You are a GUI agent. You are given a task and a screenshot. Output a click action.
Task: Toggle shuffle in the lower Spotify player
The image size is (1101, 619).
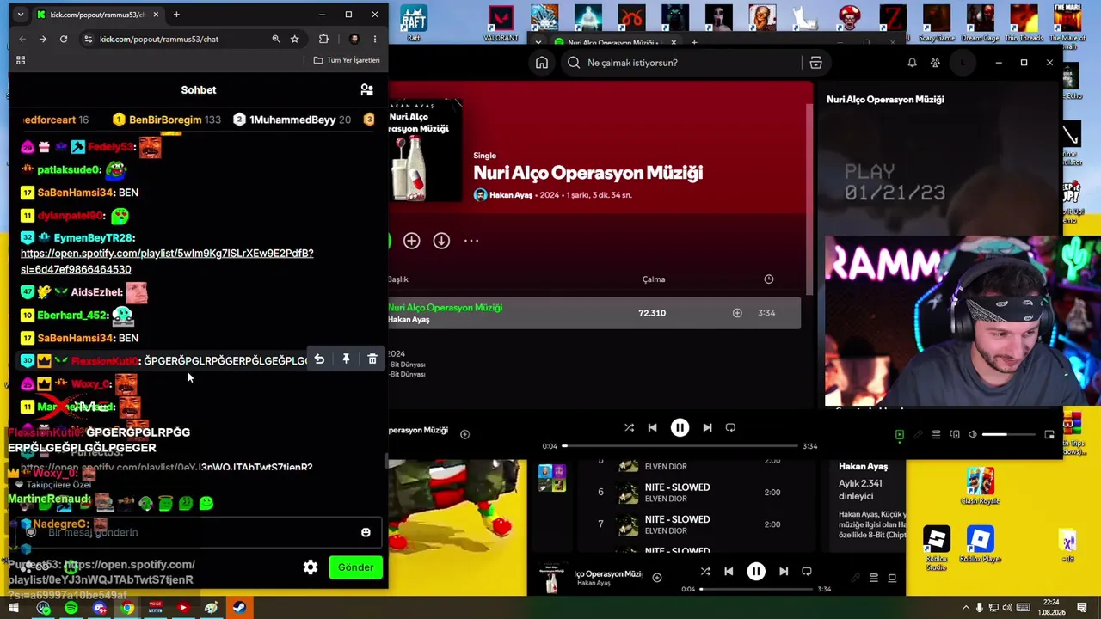[705, 571]
